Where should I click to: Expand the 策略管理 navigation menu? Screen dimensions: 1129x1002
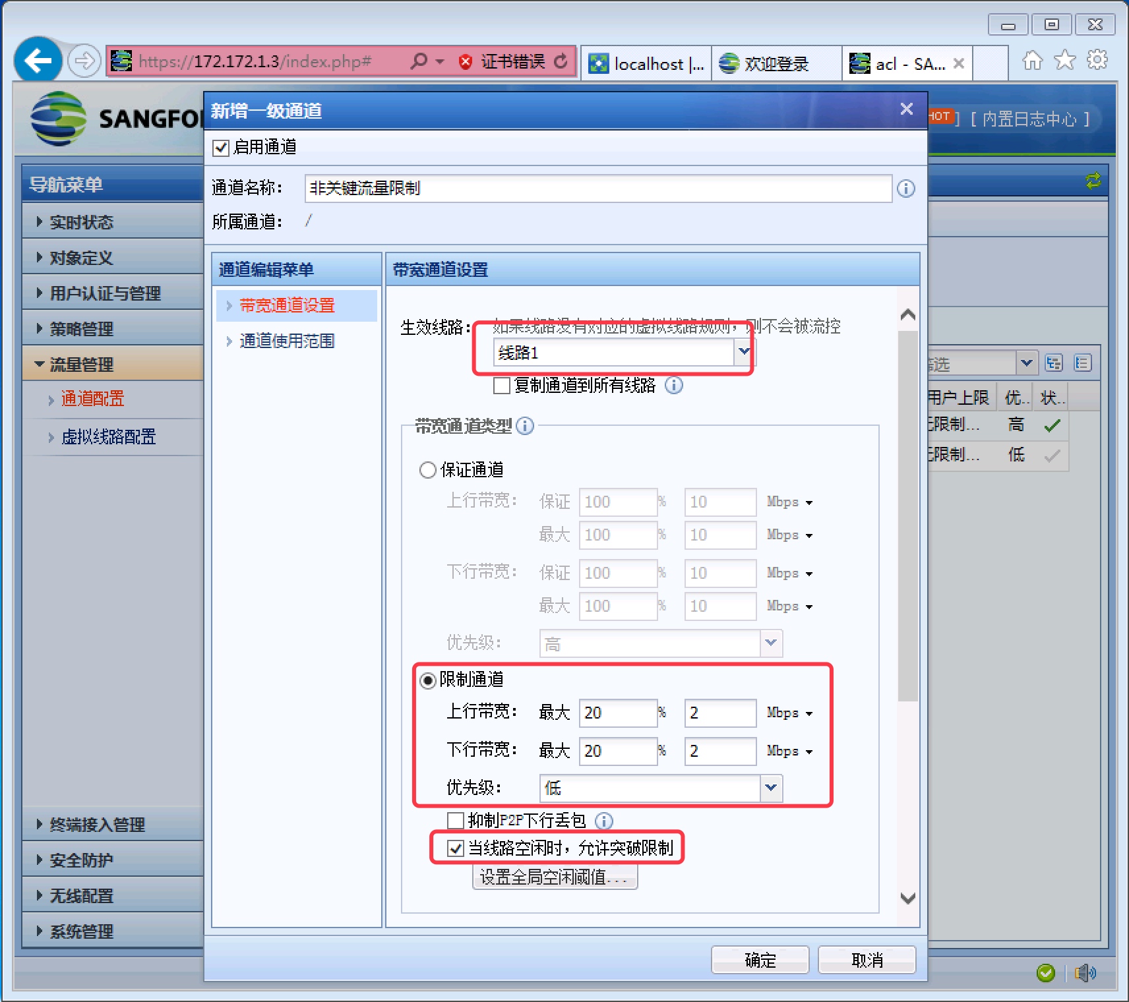[113, 328]
